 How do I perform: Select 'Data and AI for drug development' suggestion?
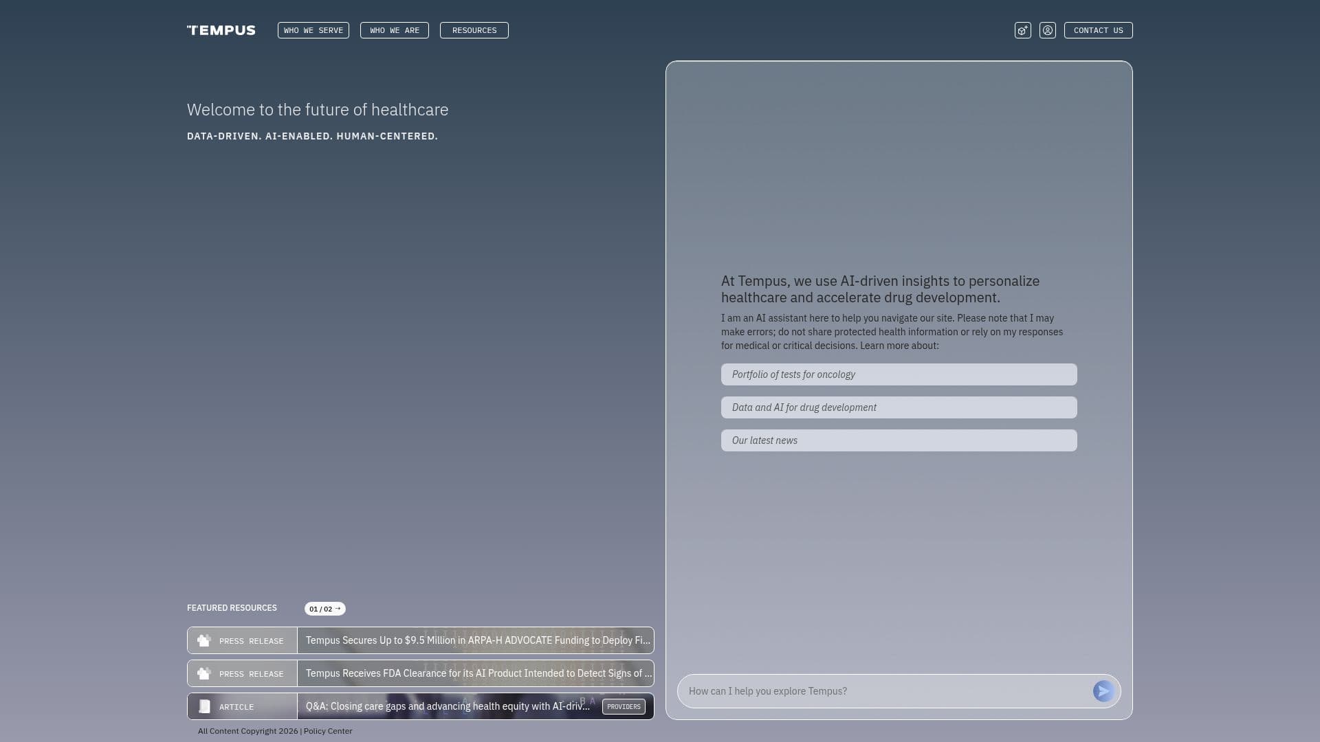(899, 407)
